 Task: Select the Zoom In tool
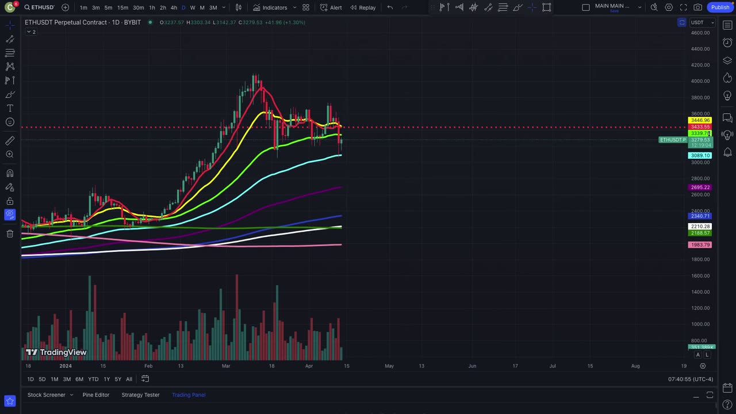pyautogui.click(x=10, y=154)
